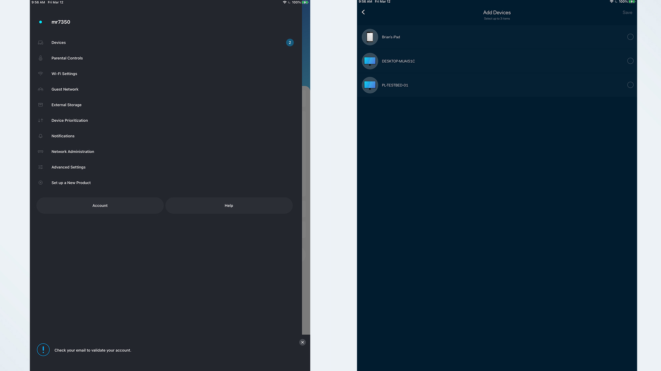Click the exclamation alert icon in the notification
This screenshot has height=371, width=661.
click(43, 350)
